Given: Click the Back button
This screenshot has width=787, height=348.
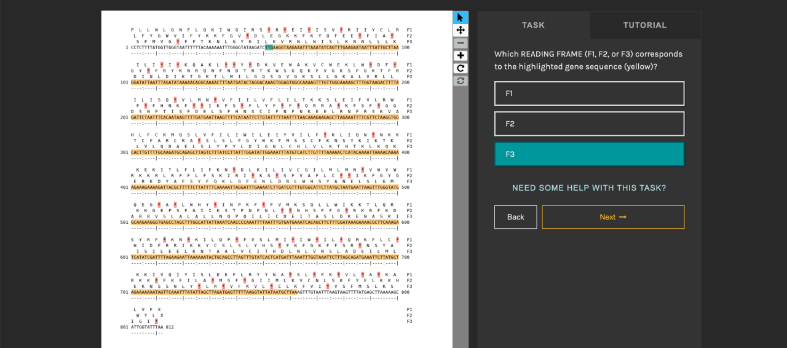Looking at the screenshot, I should 515,217.
